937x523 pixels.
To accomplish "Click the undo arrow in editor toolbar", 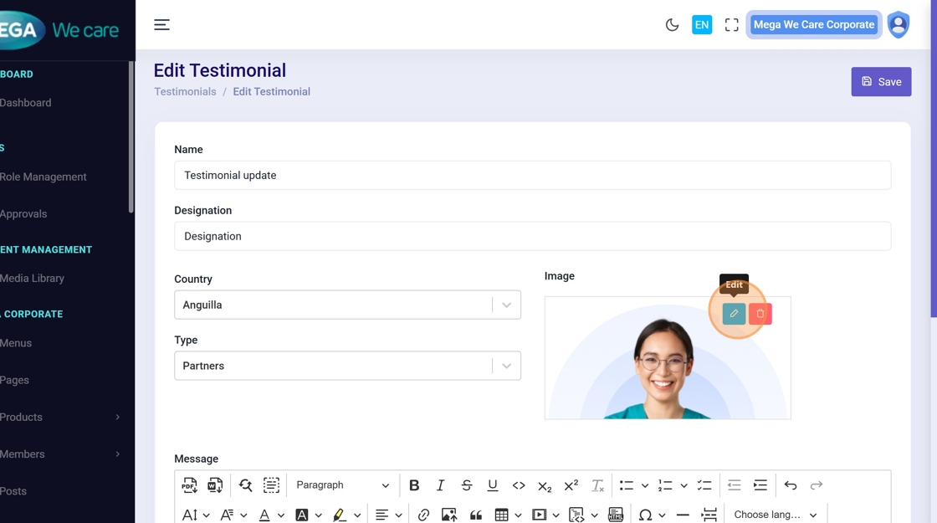I will click(x=791, y=485).
